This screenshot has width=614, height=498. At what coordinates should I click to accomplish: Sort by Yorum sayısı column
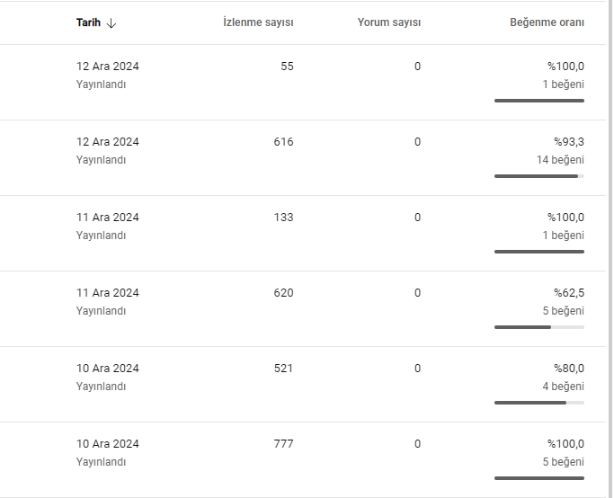pos(389,22)
